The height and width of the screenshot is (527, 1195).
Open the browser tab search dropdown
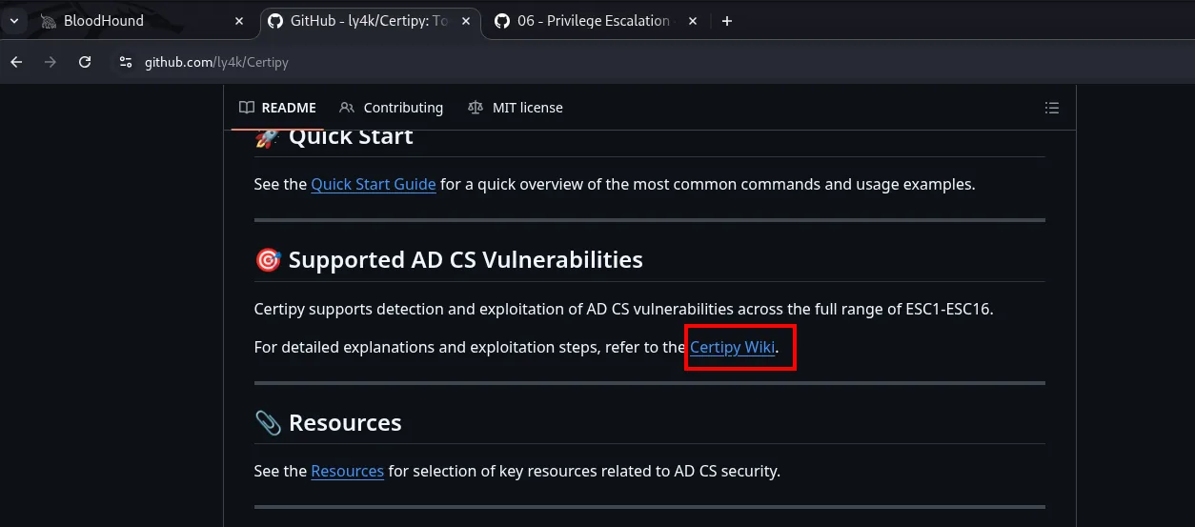14,20
